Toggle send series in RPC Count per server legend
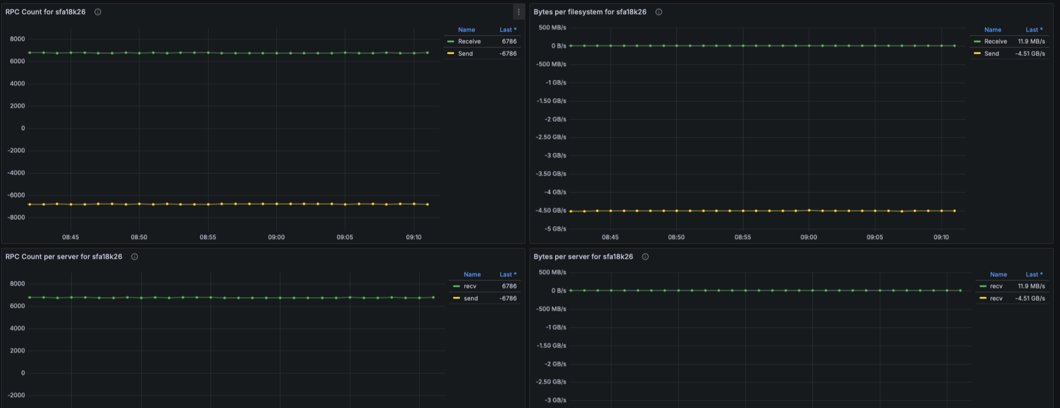Screen dimensions: 1060x408 coord(471,298)
